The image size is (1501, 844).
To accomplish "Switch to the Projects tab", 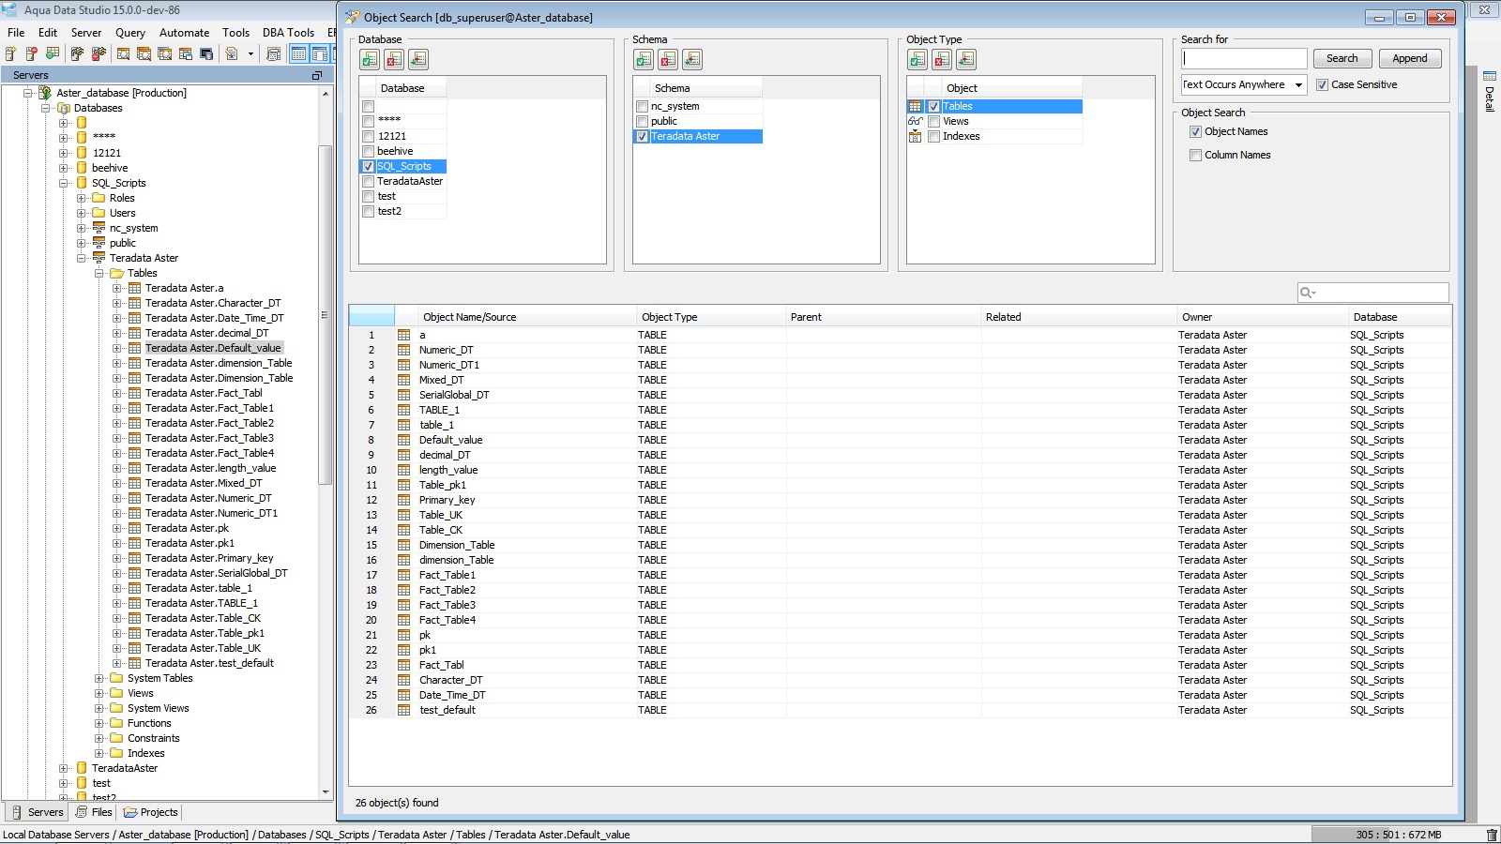I will point(151,812).
